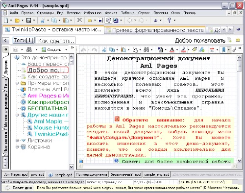Image resolution: width=245 pixels, height=193 pixels.
Task: Switch to the vertical Теги side tab
Action: point(5,83)
